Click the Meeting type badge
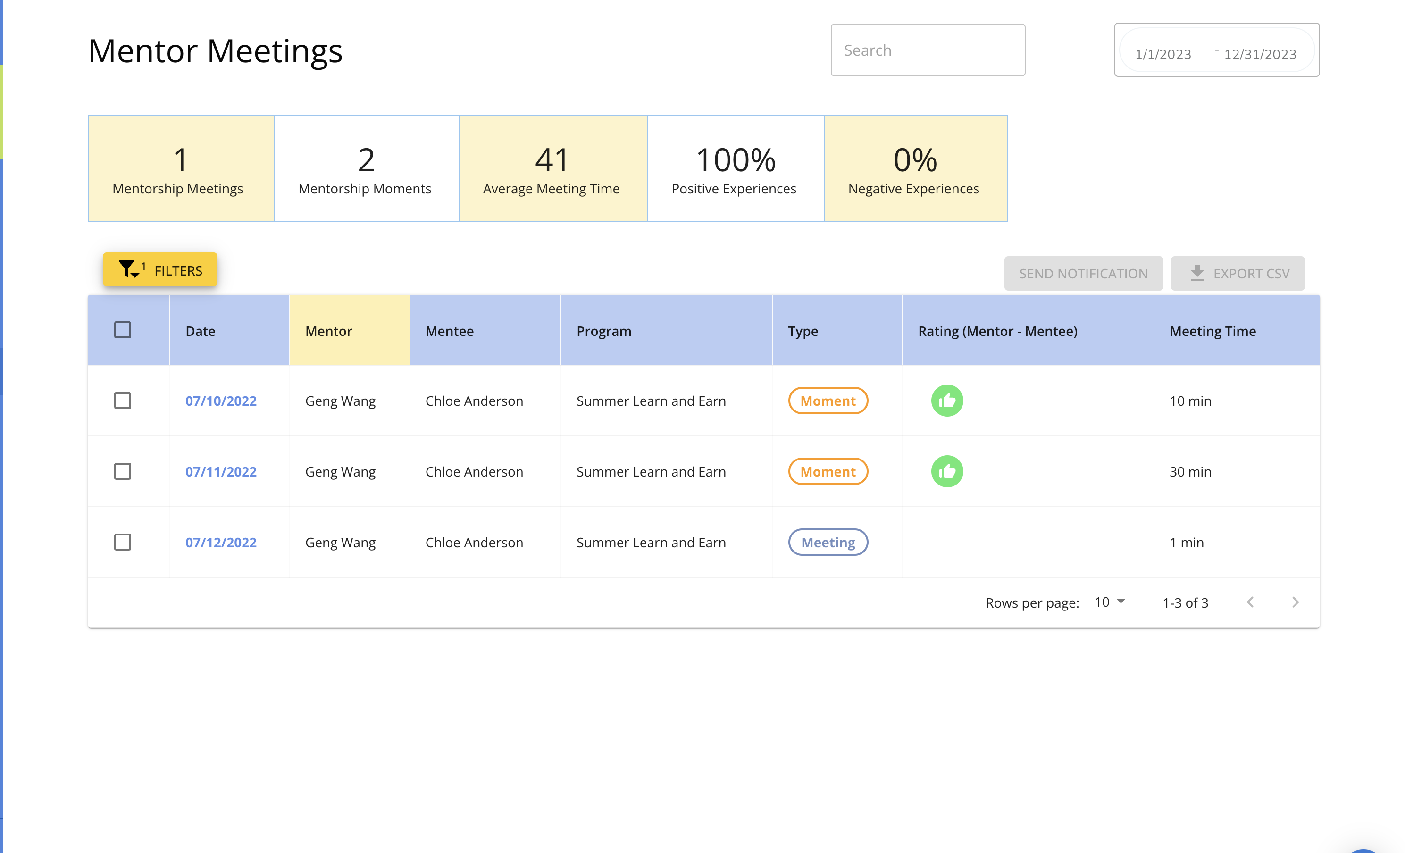1405x853 pixels. [828, 542]
